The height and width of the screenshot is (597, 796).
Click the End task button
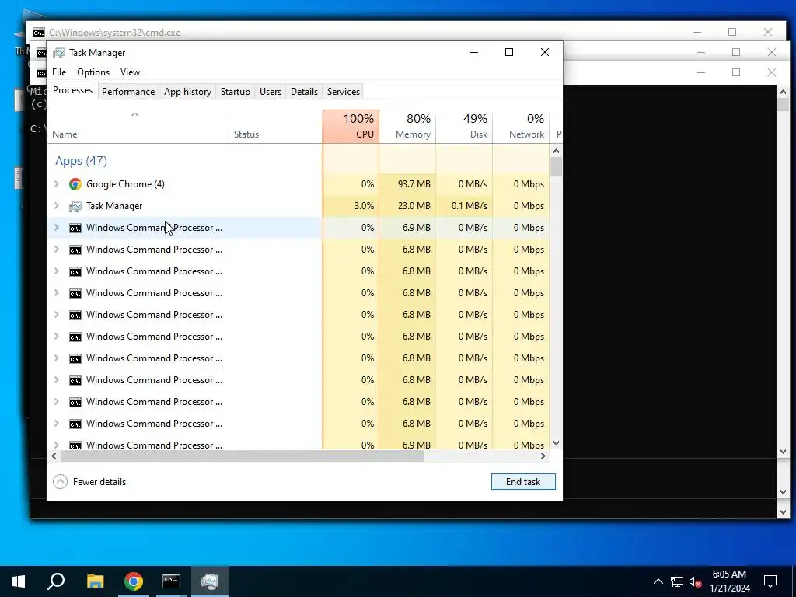(523, 482)
